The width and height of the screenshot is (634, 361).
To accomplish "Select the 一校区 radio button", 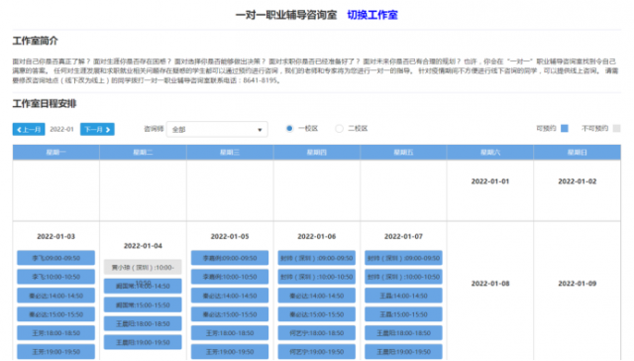I will tap(289, 128).
